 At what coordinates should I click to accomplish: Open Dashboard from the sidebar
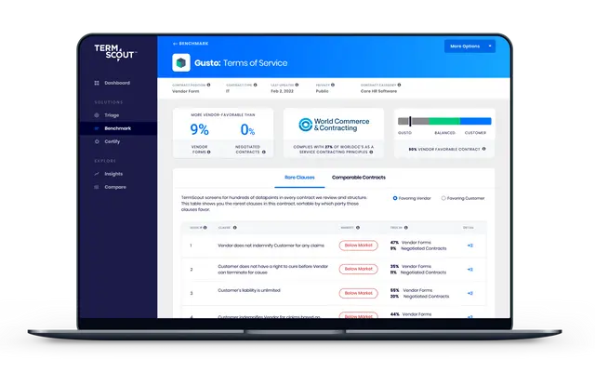tap(117, 83)
